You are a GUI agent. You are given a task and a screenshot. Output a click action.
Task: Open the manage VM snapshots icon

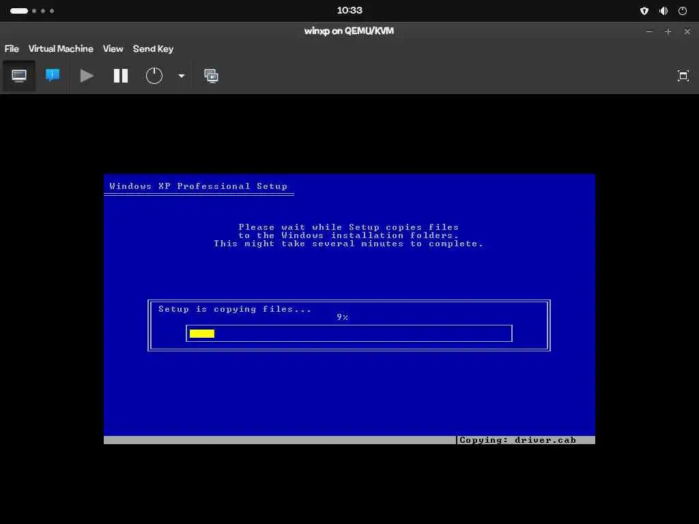(212, 76)
